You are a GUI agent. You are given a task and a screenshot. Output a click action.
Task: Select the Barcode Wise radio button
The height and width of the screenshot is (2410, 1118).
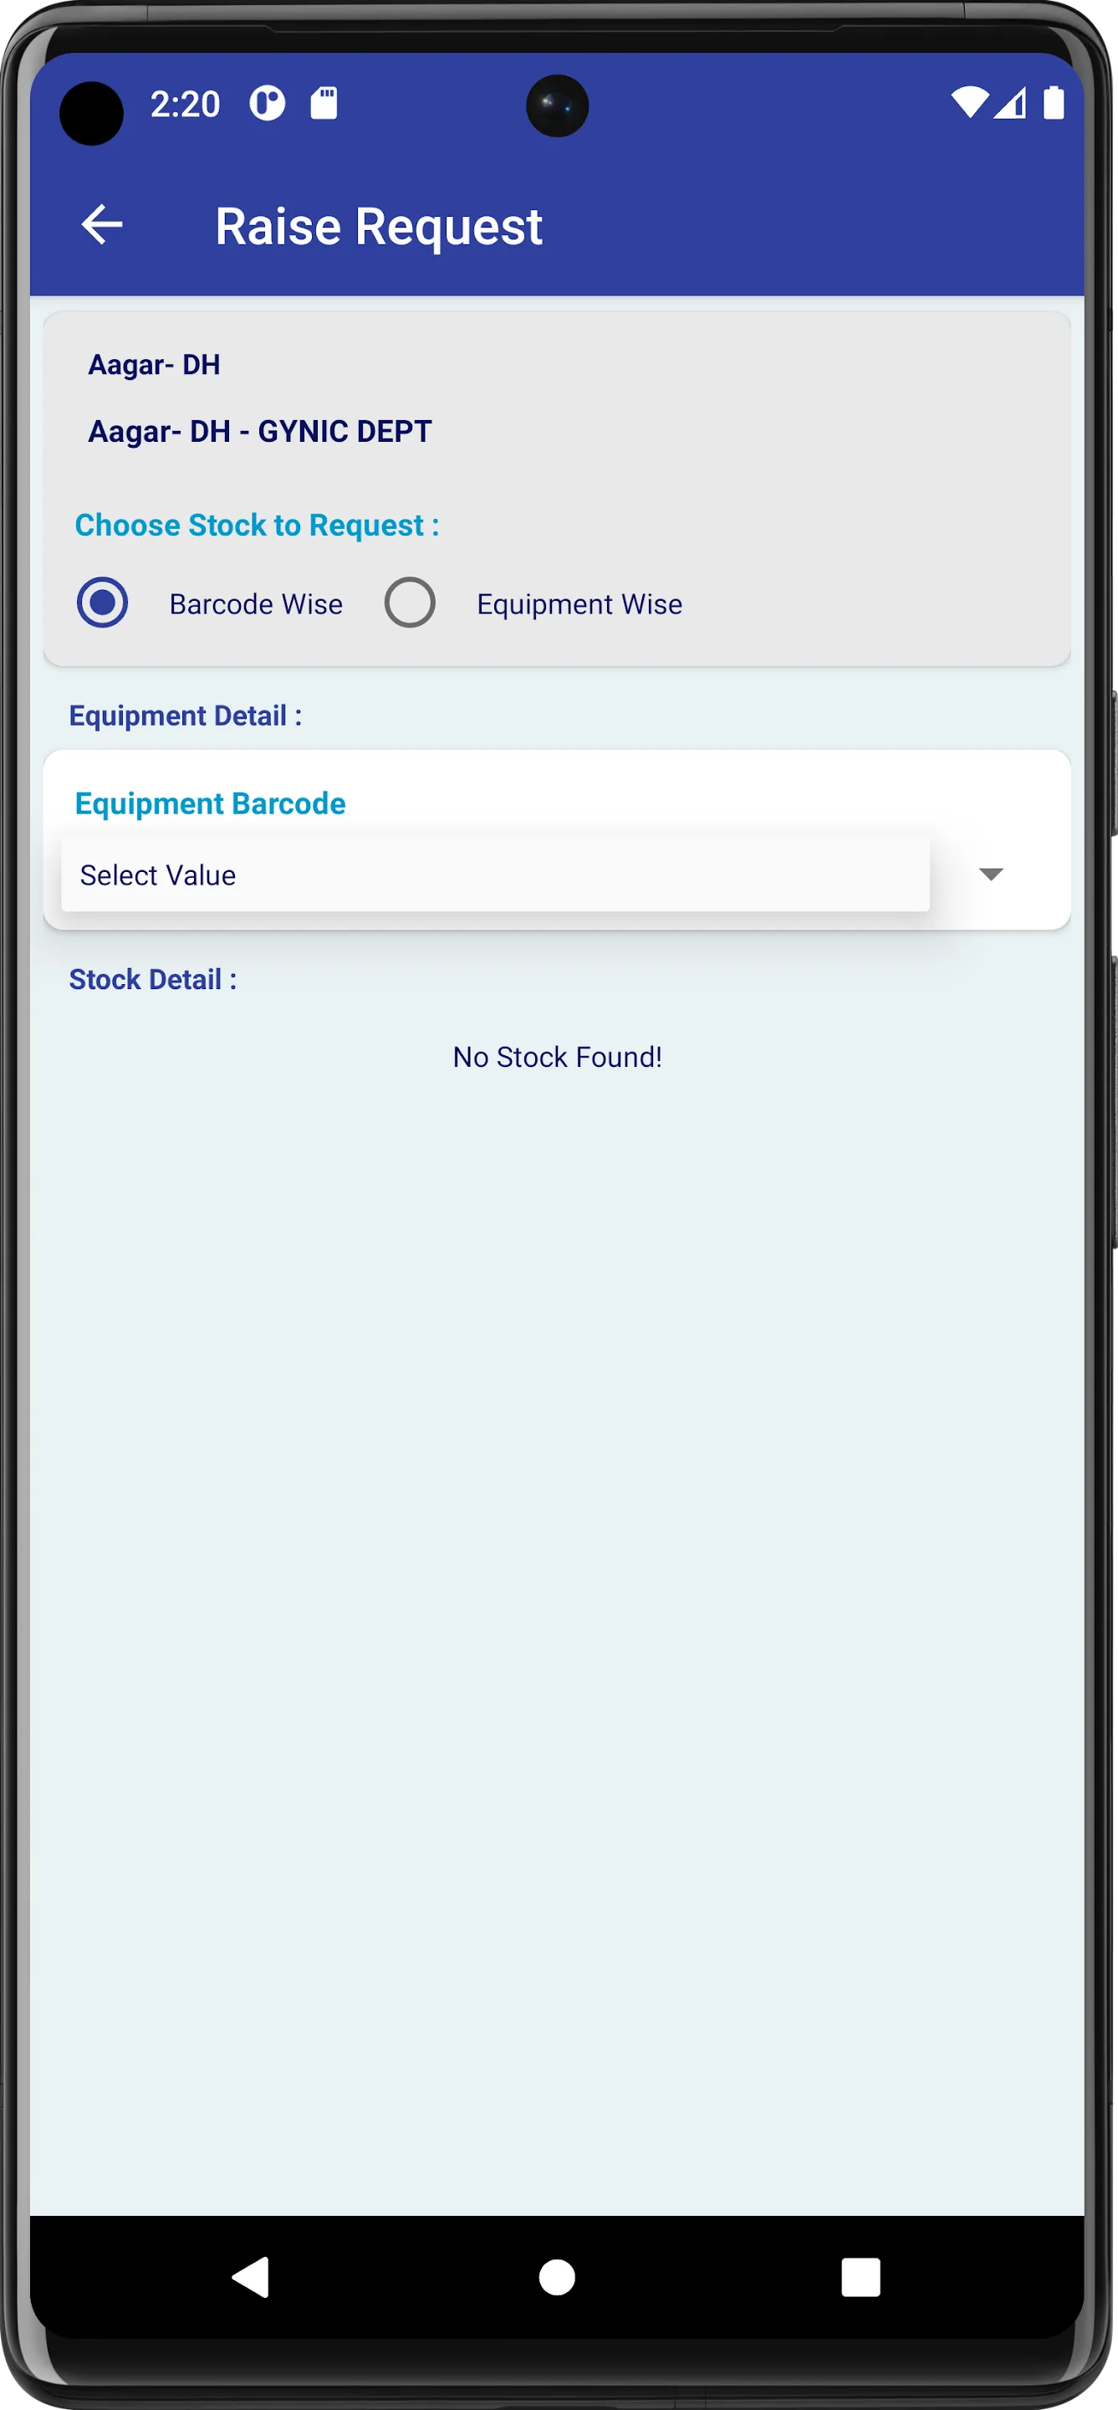[x=103, y=602]
